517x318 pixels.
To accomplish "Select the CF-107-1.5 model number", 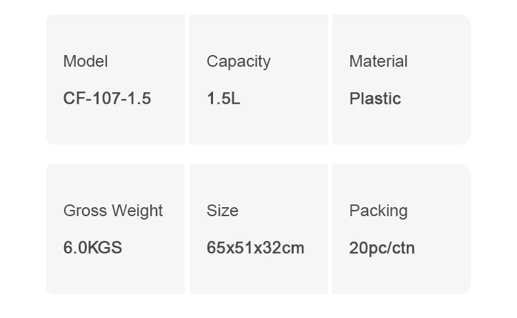I will [107, 98].
